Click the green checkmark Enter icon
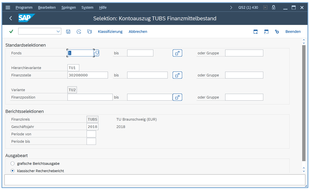The image size is (309, 189). [11, 31]
